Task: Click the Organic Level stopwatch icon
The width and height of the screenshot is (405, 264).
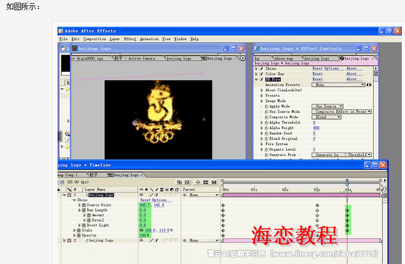Action: click(266, 149)
